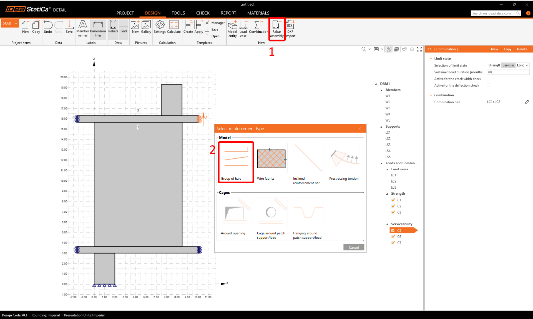Add new Load case

pyautogui.click(x=243, y=28)
